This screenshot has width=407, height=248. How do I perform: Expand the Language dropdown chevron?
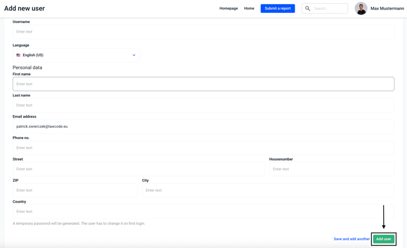134,55
